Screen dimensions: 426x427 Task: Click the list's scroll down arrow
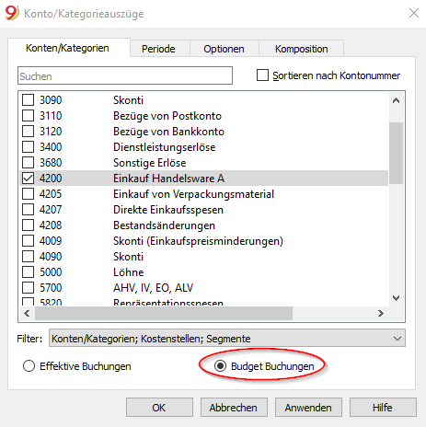click(x=396, y=298)
